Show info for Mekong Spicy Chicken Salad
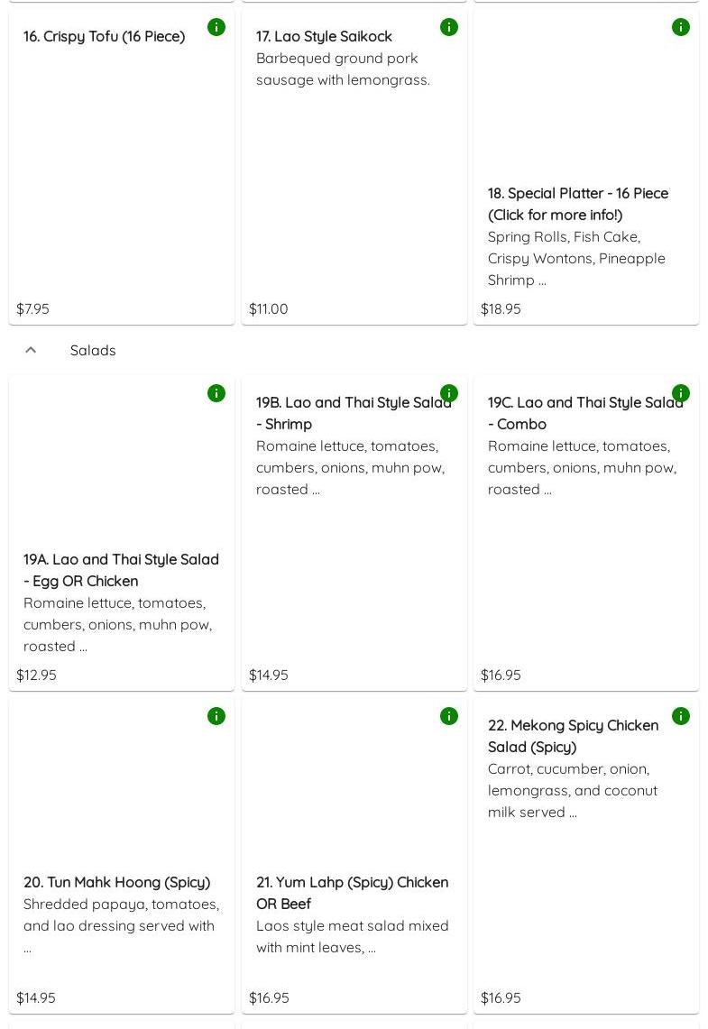 click(x=681, y=716)
